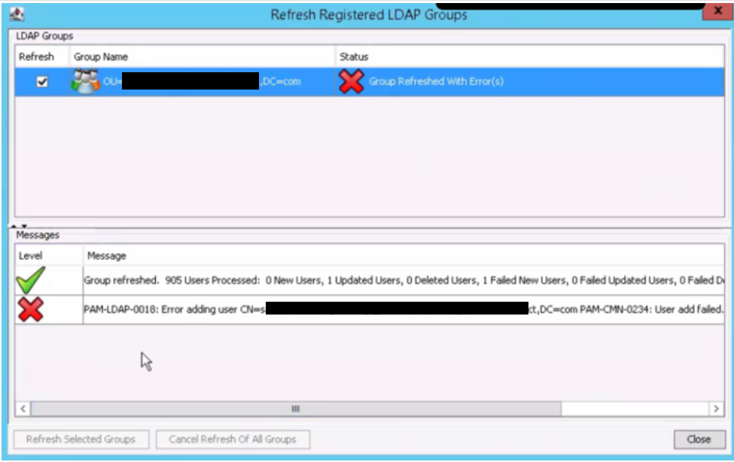
Task: Select the 'Group refreshed. 905 Users Processed' message
Action: 404,281
